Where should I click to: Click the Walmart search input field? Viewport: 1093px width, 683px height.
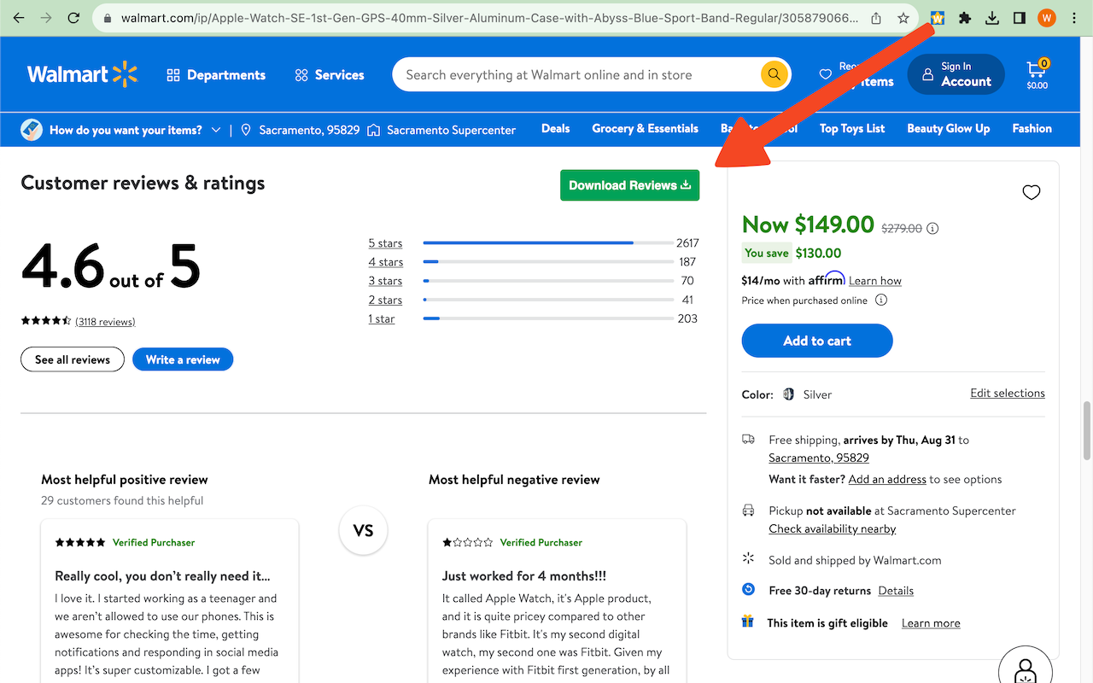[576, 75]
